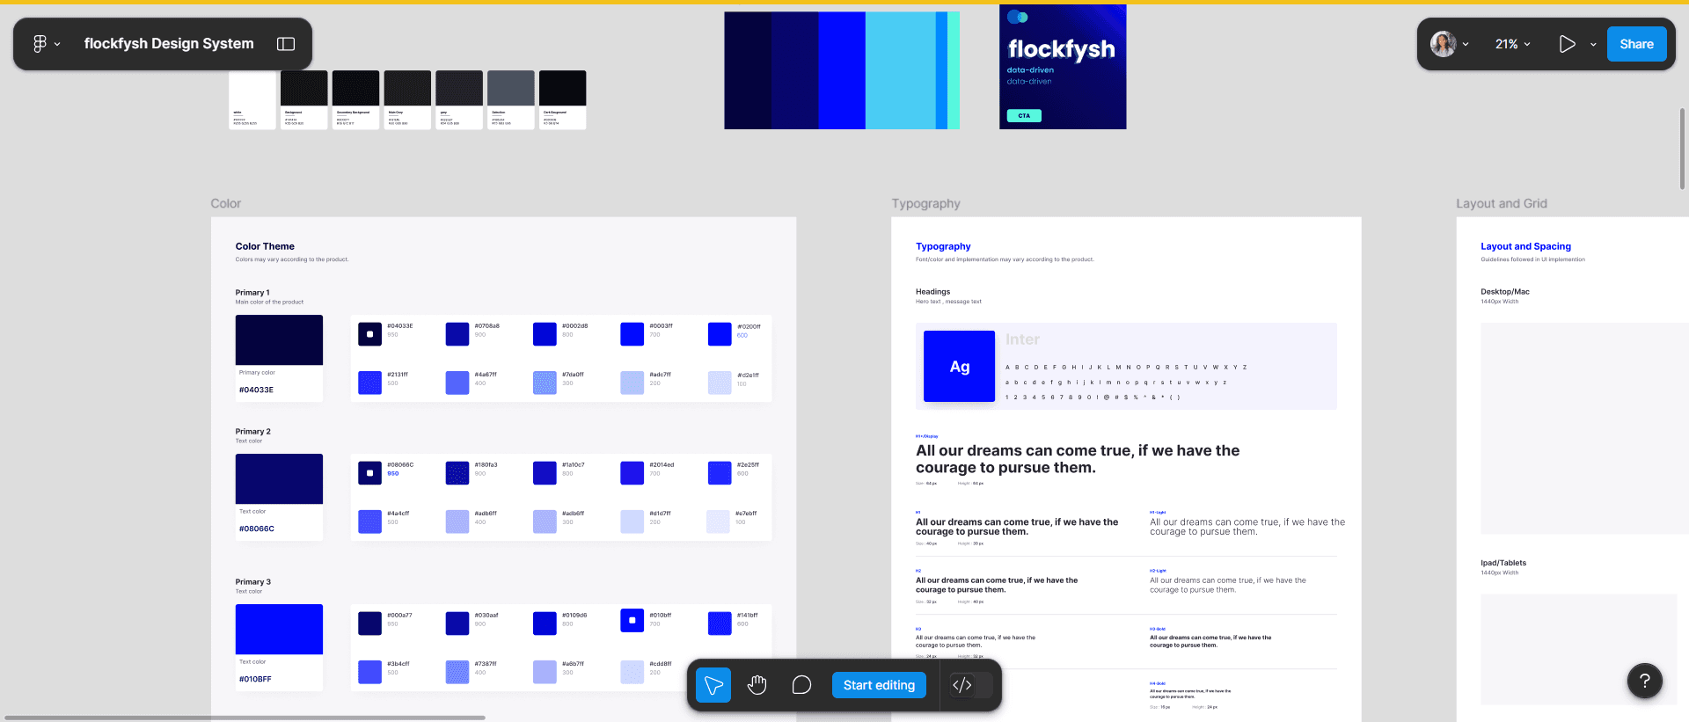Select the #030aaf 900 swatch
Screen dimensions: 1689x722
click(x=457, y=624)
